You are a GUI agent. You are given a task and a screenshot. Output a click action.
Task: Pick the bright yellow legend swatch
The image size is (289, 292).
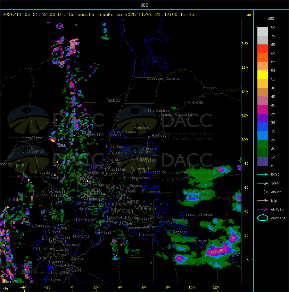pos(263,75)
